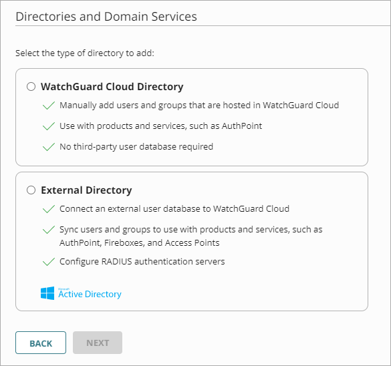The image size is (391, 366).
Task: Click "Use with products and services, such as AuthPoint"
Action: point(160,126)
